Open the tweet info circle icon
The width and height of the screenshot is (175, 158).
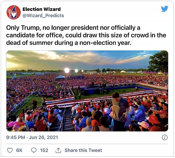[165, 137]
